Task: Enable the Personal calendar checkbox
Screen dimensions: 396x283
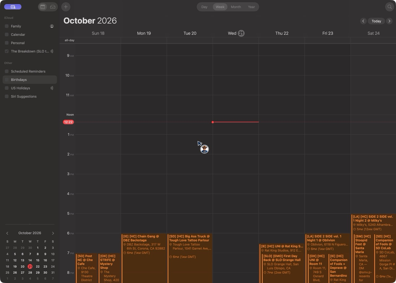Action: (x=6, y=43)
